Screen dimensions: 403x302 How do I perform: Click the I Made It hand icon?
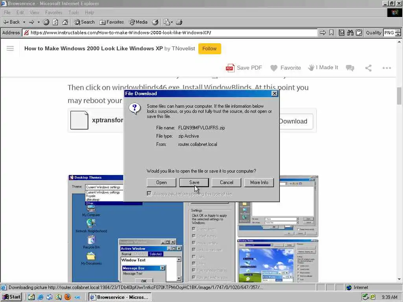[311, 68]
